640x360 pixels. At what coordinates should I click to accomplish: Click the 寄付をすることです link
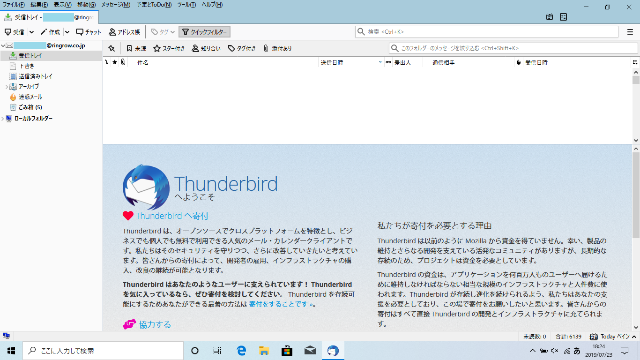click(x=281, y=304)
